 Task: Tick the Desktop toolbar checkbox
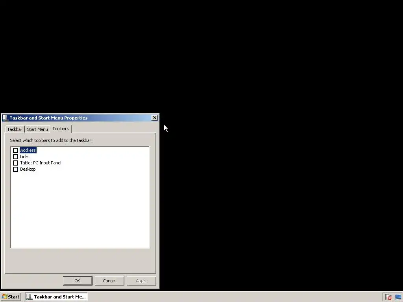click(15, 169)
